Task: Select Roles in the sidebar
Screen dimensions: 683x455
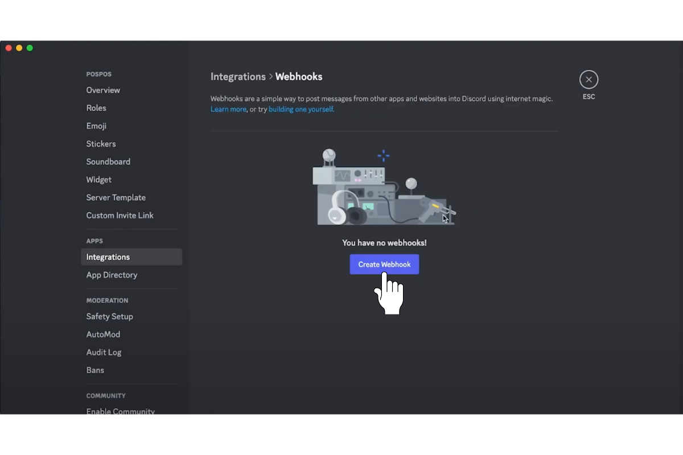Action: [96, 108]
